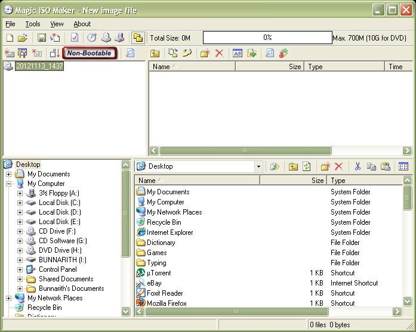Image resolution: width=416 pixels, height=332 pixels.
Task: Sort ISO pane by Time column
Action: [x=399, y=67]
